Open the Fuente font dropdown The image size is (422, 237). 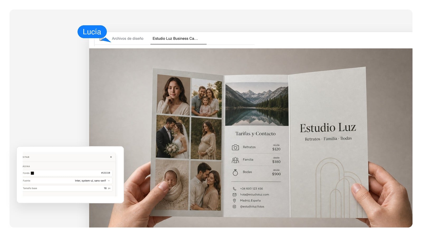pos(68,181)
